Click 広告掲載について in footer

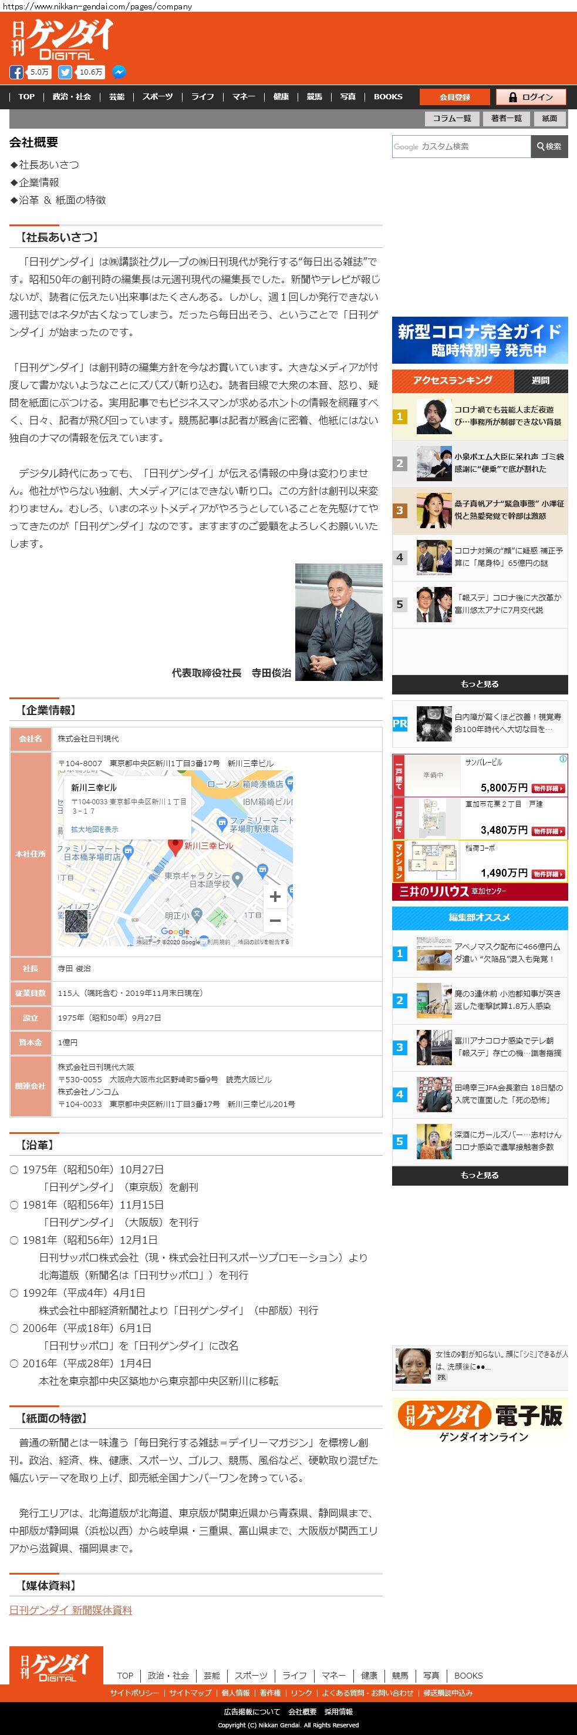[251, 1712]
